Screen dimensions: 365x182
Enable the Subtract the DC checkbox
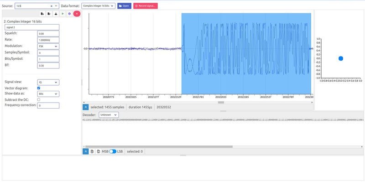(x=39, y=99)
